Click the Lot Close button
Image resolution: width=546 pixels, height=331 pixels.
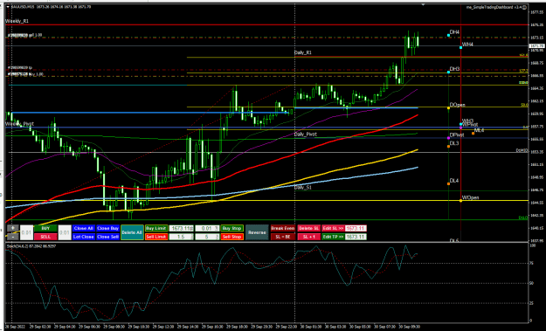click(x=84, y=237)
